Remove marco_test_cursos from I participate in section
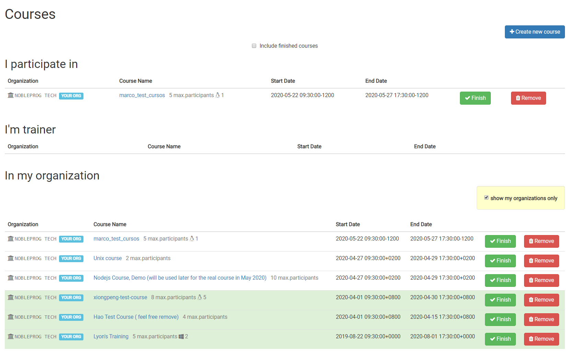Screen dimensions: 579x362 click(528, 98)
